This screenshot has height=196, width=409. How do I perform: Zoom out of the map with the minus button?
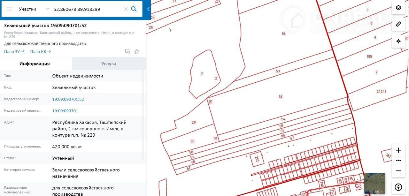point(398,171)
